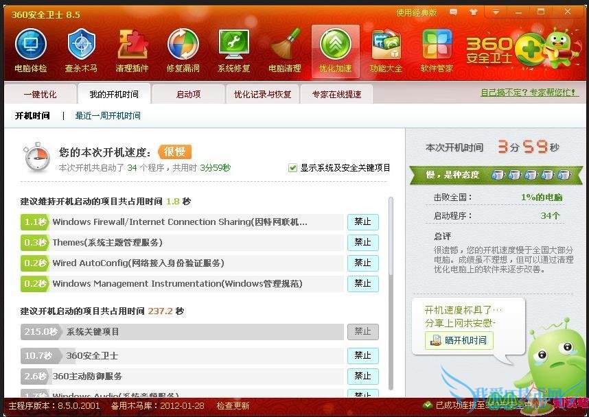Disable Themes service startup item
The image size is (589, 417).
(363, 243)
